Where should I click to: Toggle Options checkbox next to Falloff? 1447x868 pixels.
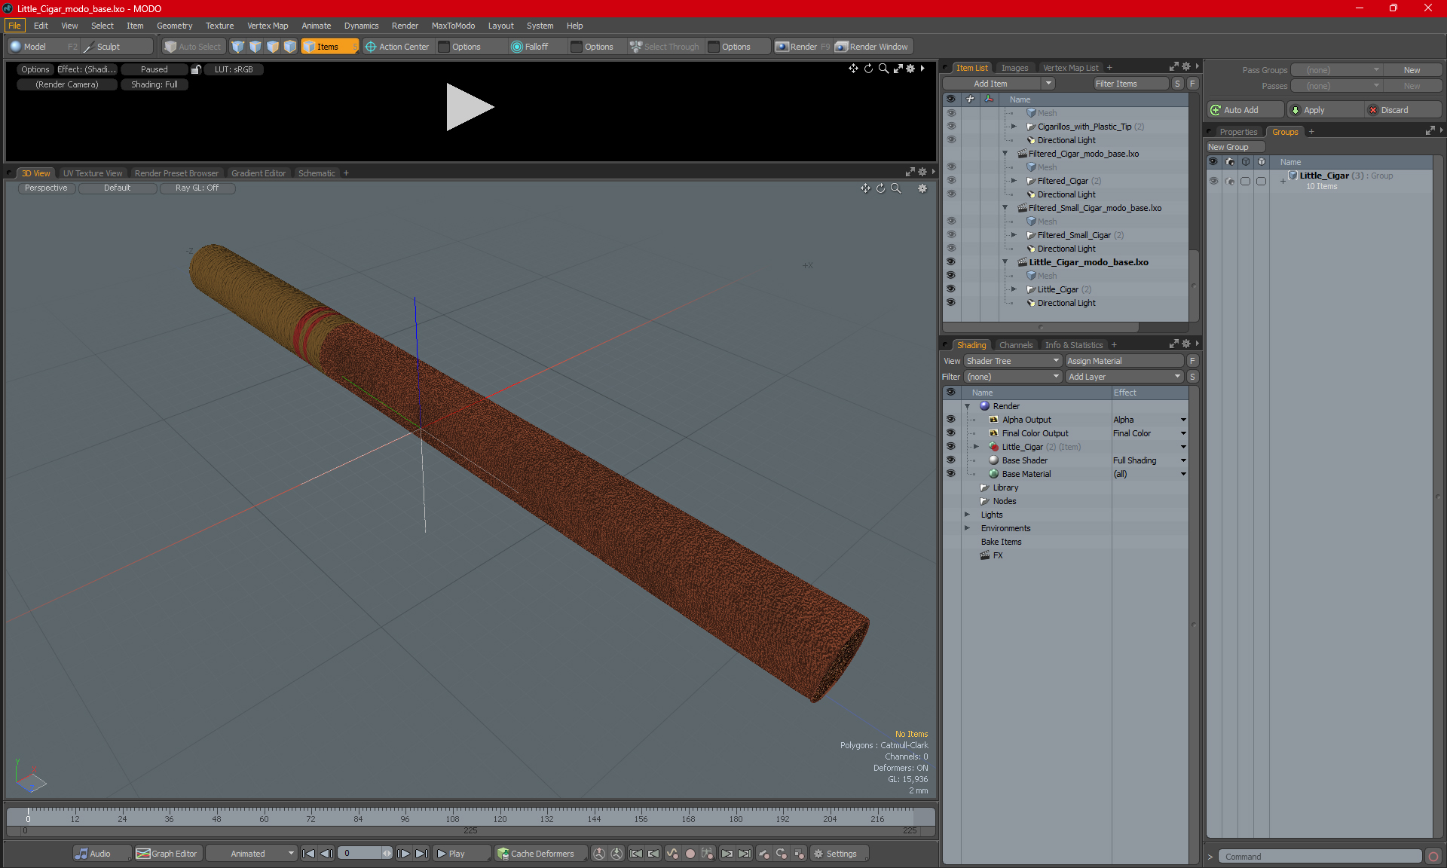tap(577, 47)
